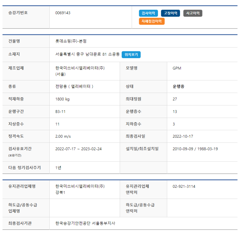Image resolution: width=240 pixels, height=232 pixels.
Task: Select the 최종검사기관 label
Action: [20, 223]
